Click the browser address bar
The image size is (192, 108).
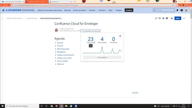(x=92, y=5)
